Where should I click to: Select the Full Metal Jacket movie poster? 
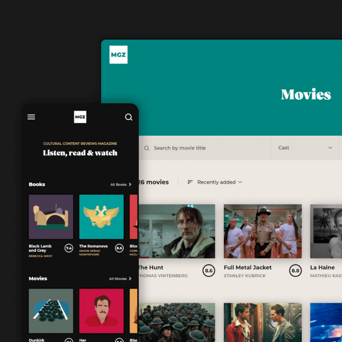coord(262,231)
